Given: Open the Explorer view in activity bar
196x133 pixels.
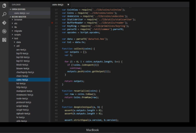Looking at the screenshot, I should pyautogui.click(x=4, y=6).
